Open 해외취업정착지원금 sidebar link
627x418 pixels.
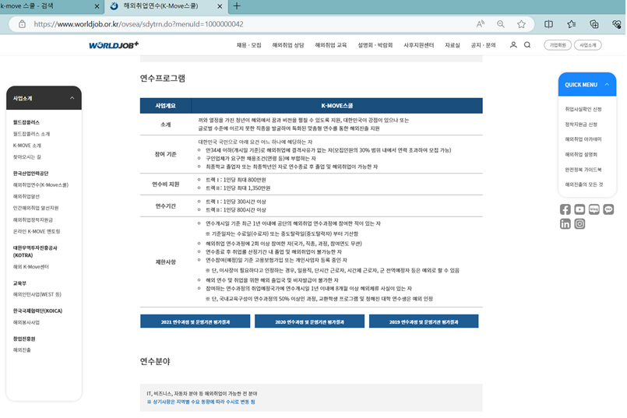pyautogui.click(x=33, y=220)
